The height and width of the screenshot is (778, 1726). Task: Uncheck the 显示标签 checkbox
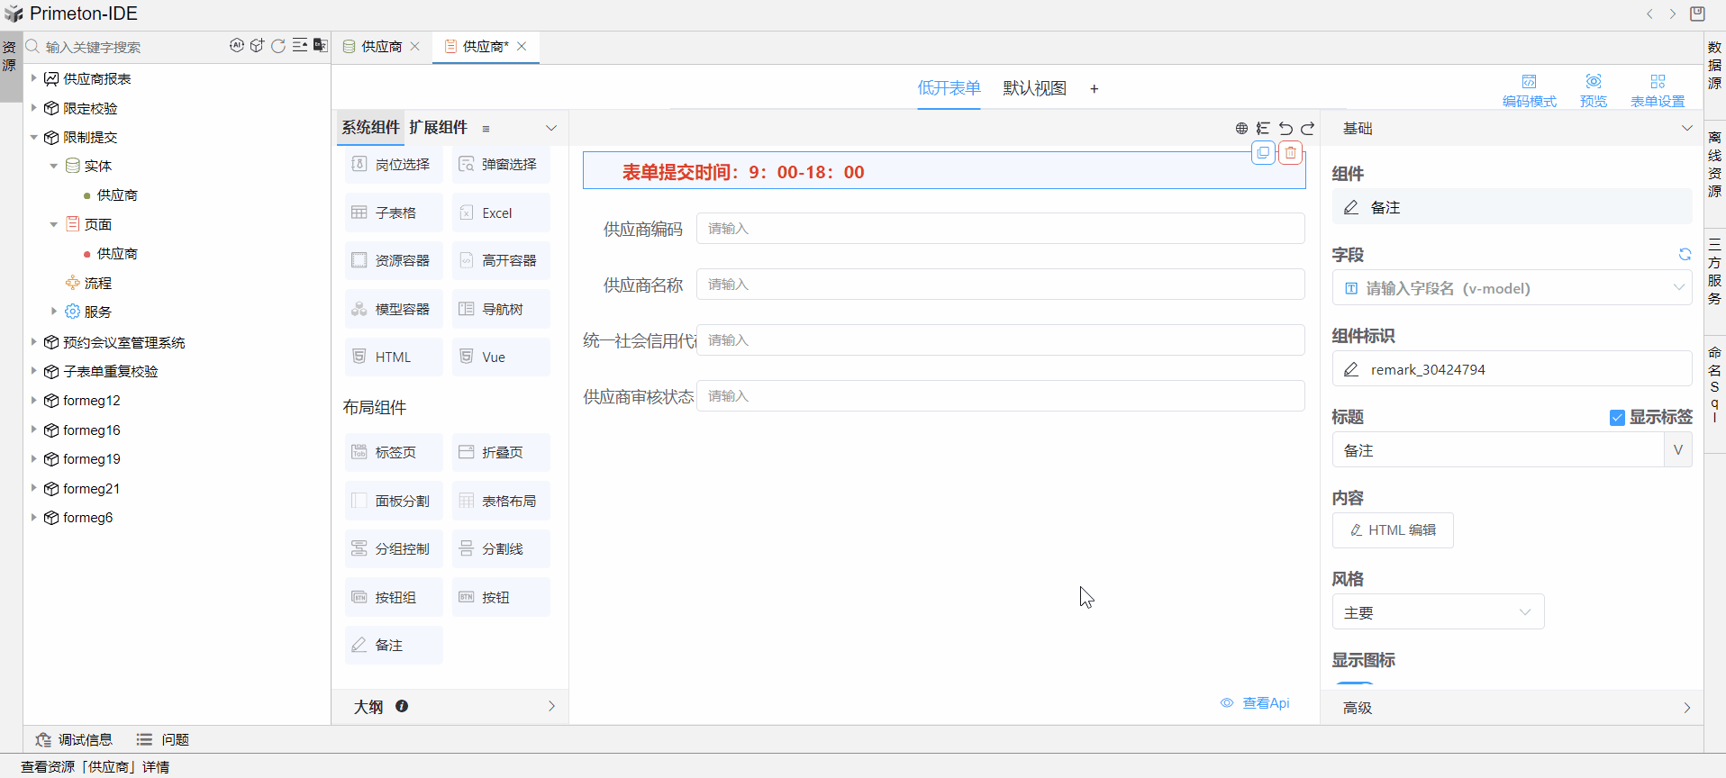pyautogui.click(x=1617, y=418)
